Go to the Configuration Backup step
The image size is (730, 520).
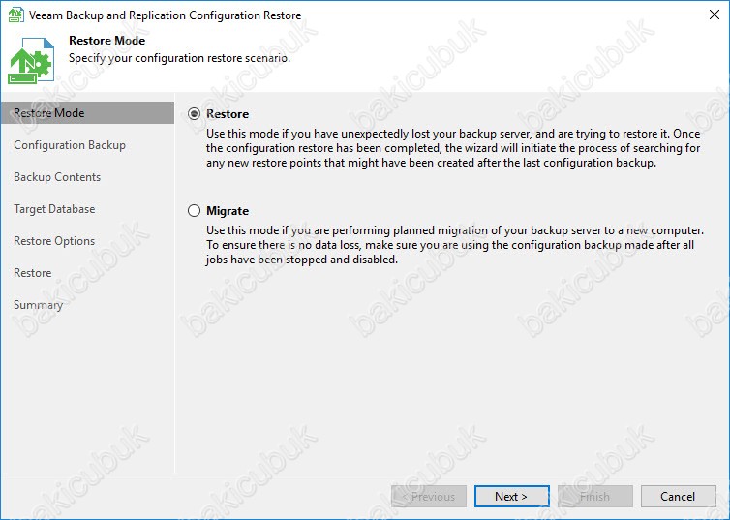[70, 145]
